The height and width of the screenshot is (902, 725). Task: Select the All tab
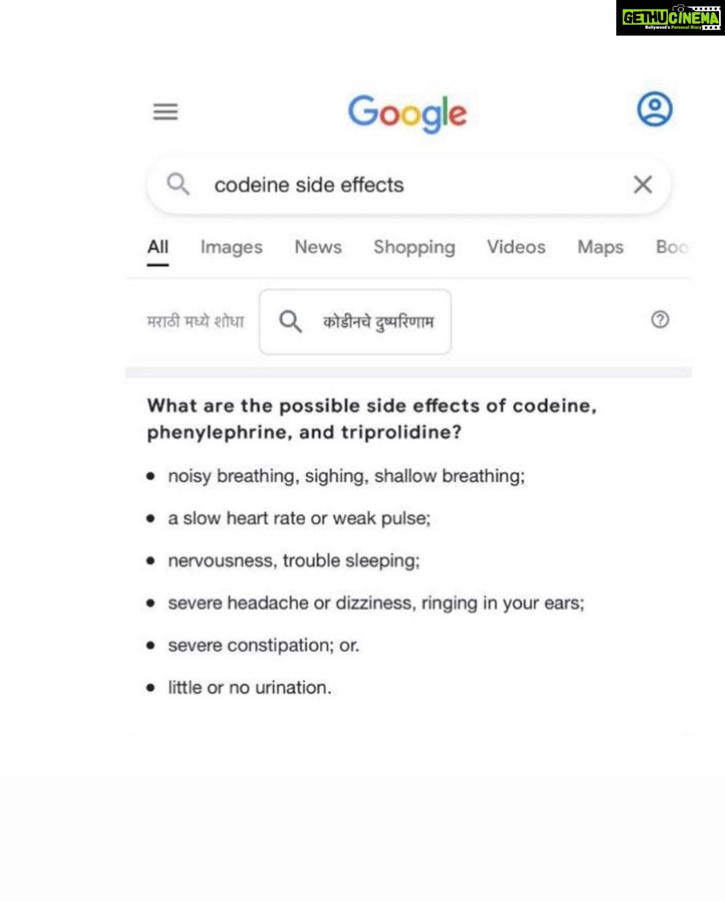[158, 247]
